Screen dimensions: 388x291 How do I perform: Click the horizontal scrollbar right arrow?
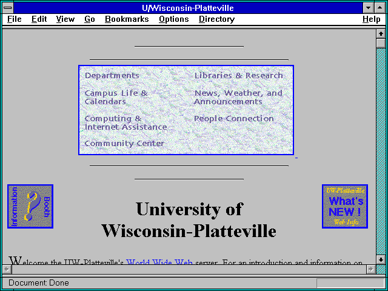[x=370, y=269]
